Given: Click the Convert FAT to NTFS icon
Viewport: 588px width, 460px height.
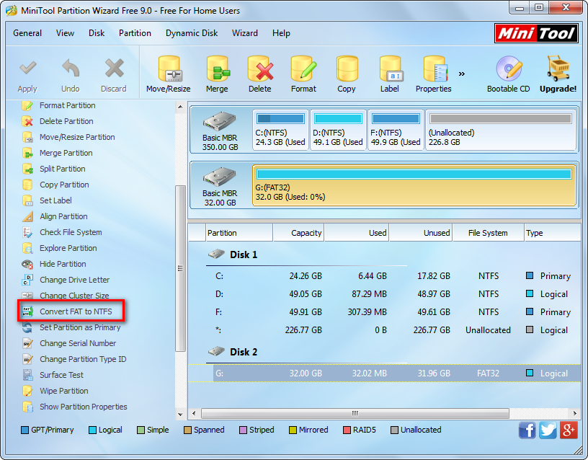Looking at the screenshot, I should (27, 311).
